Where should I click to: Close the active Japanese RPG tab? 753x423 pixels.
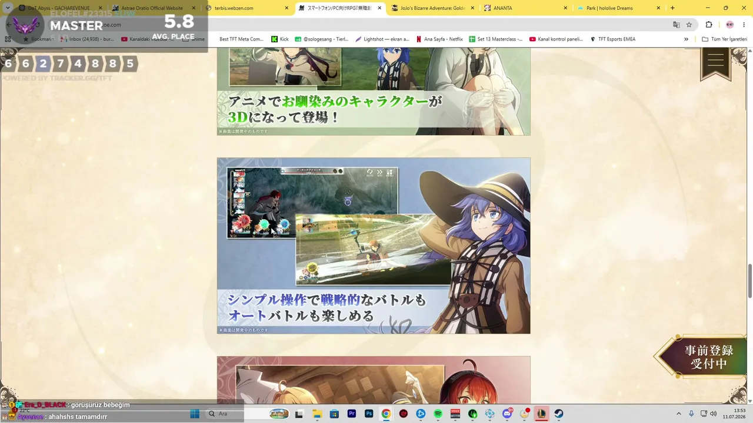tap(379, 8)
